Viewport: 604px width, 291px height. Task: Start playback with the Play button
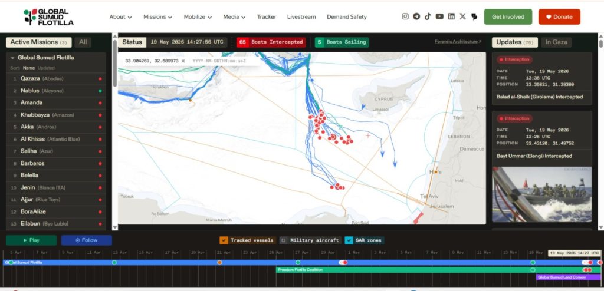click(31, 240)
